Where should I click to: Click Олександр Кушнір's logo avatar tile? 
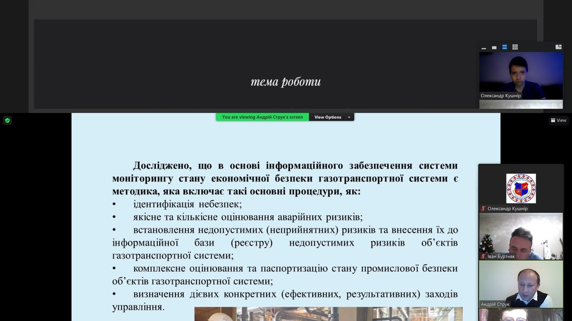521,188
